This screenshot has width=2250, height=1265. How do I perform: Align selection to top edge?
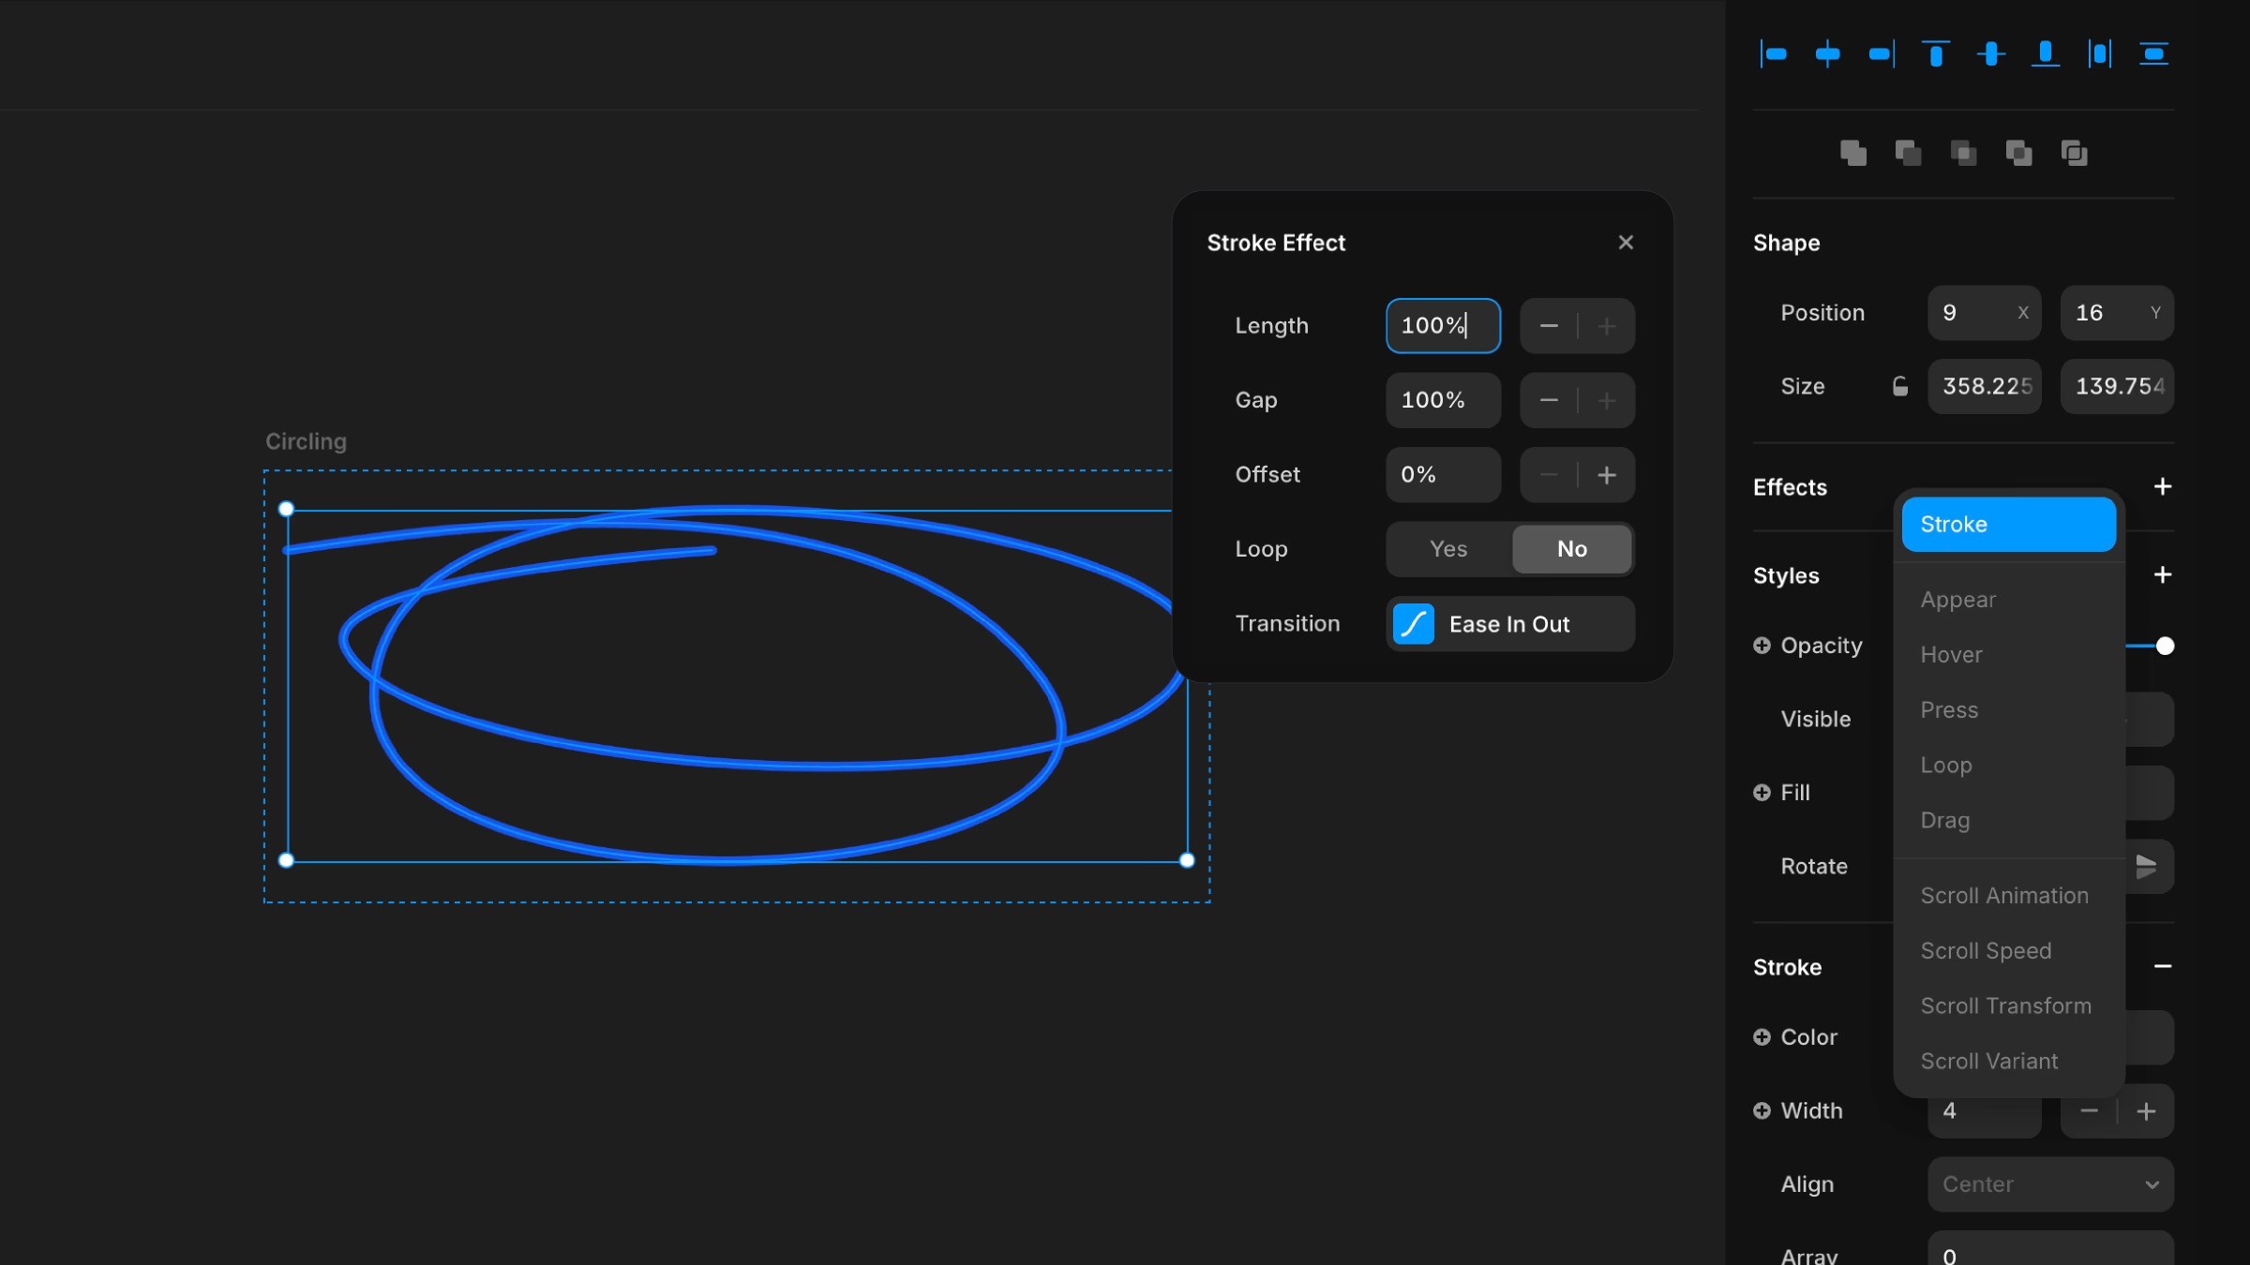(1936, 54)
